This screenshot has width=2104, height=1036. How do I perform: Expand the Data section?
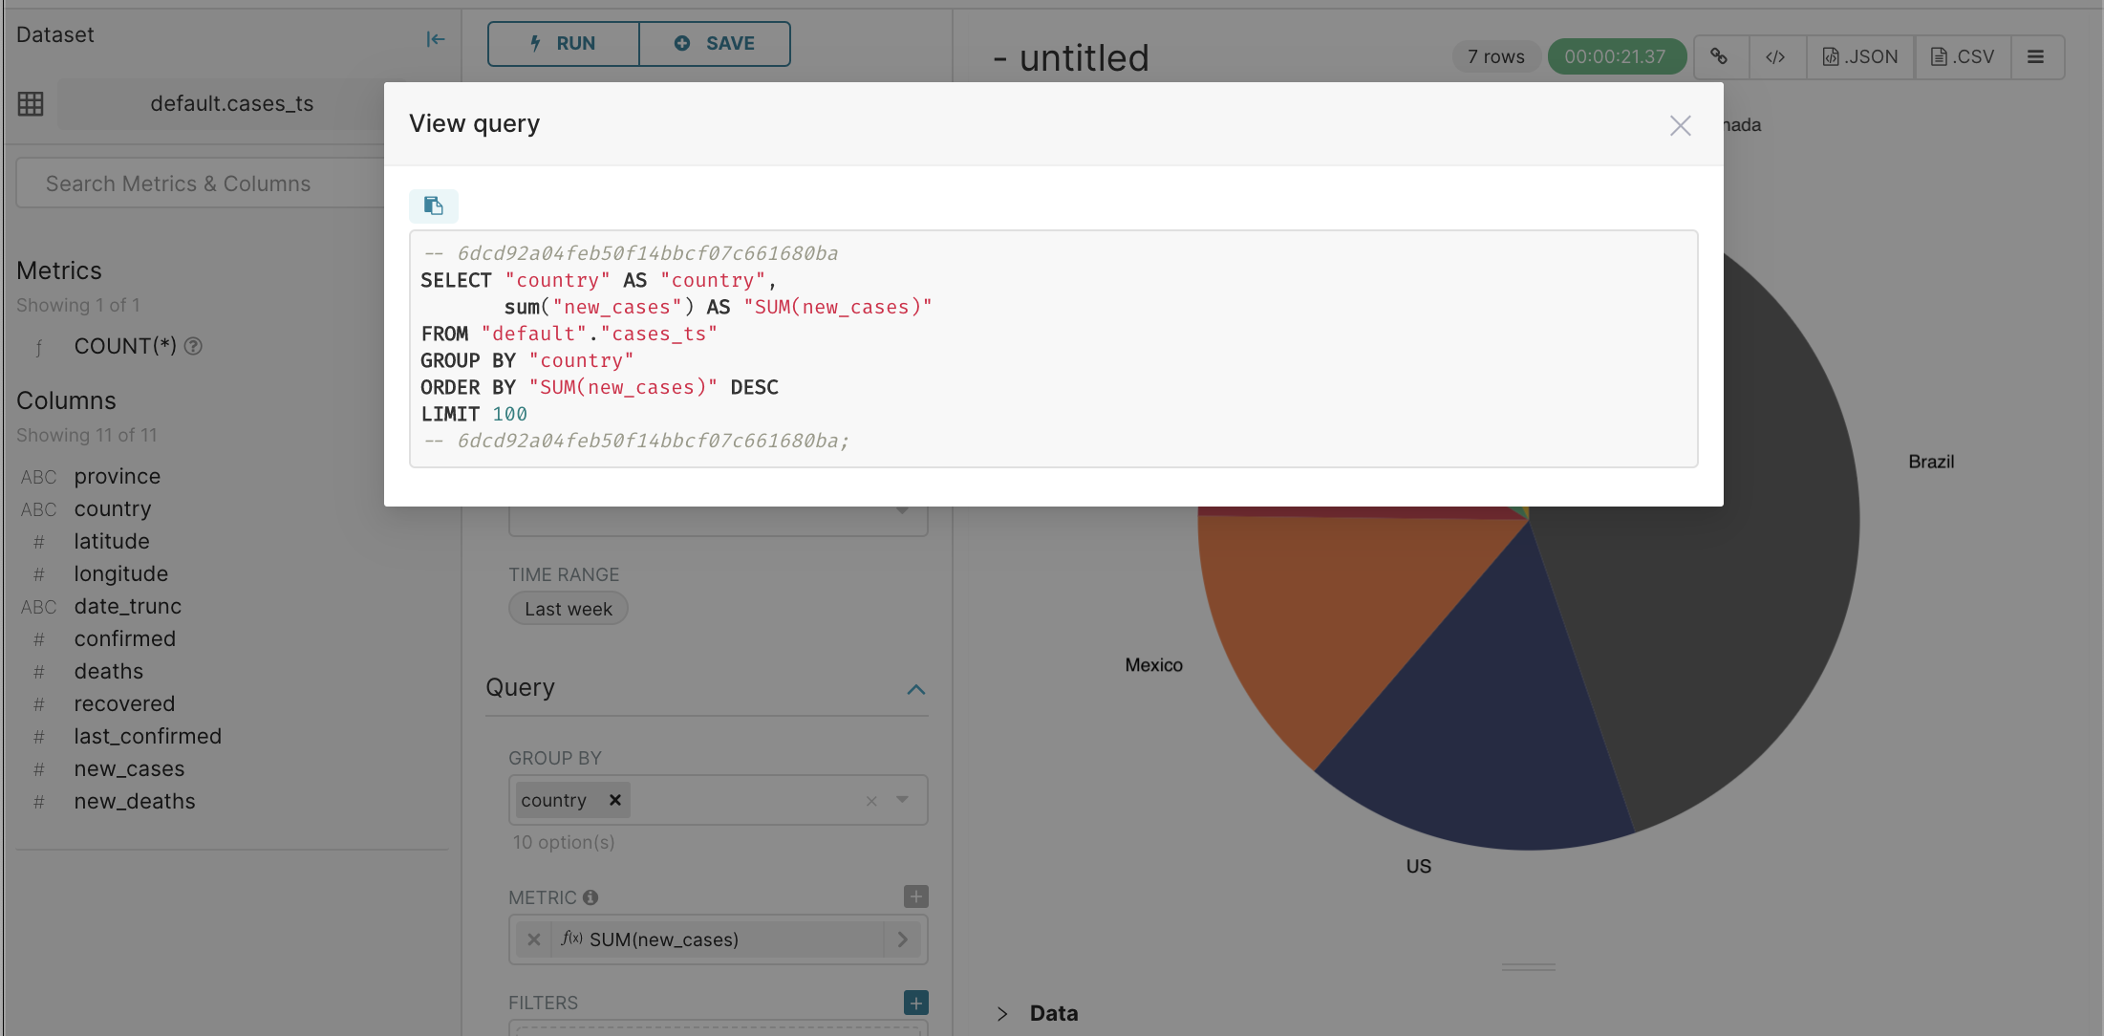[x=1002, y=1013]
